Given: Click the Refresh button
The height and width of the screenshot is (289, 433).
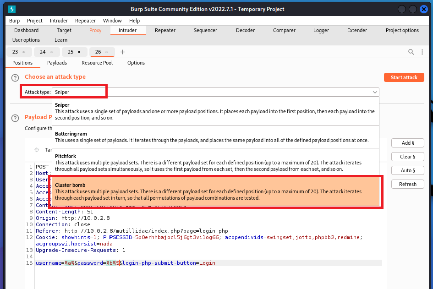Looking at the screenshot, I should (408, 184).
